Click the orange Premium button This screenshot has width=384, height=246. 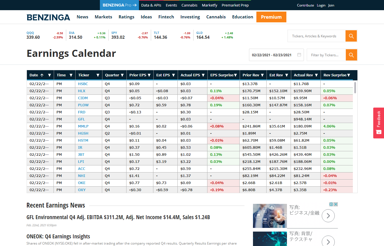271,17
